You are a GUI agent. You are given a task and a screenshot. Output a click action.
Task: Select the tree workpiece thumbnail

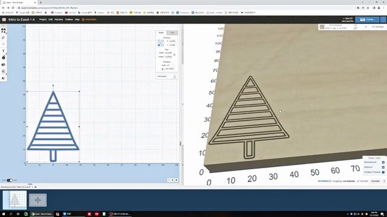[15, 200]
